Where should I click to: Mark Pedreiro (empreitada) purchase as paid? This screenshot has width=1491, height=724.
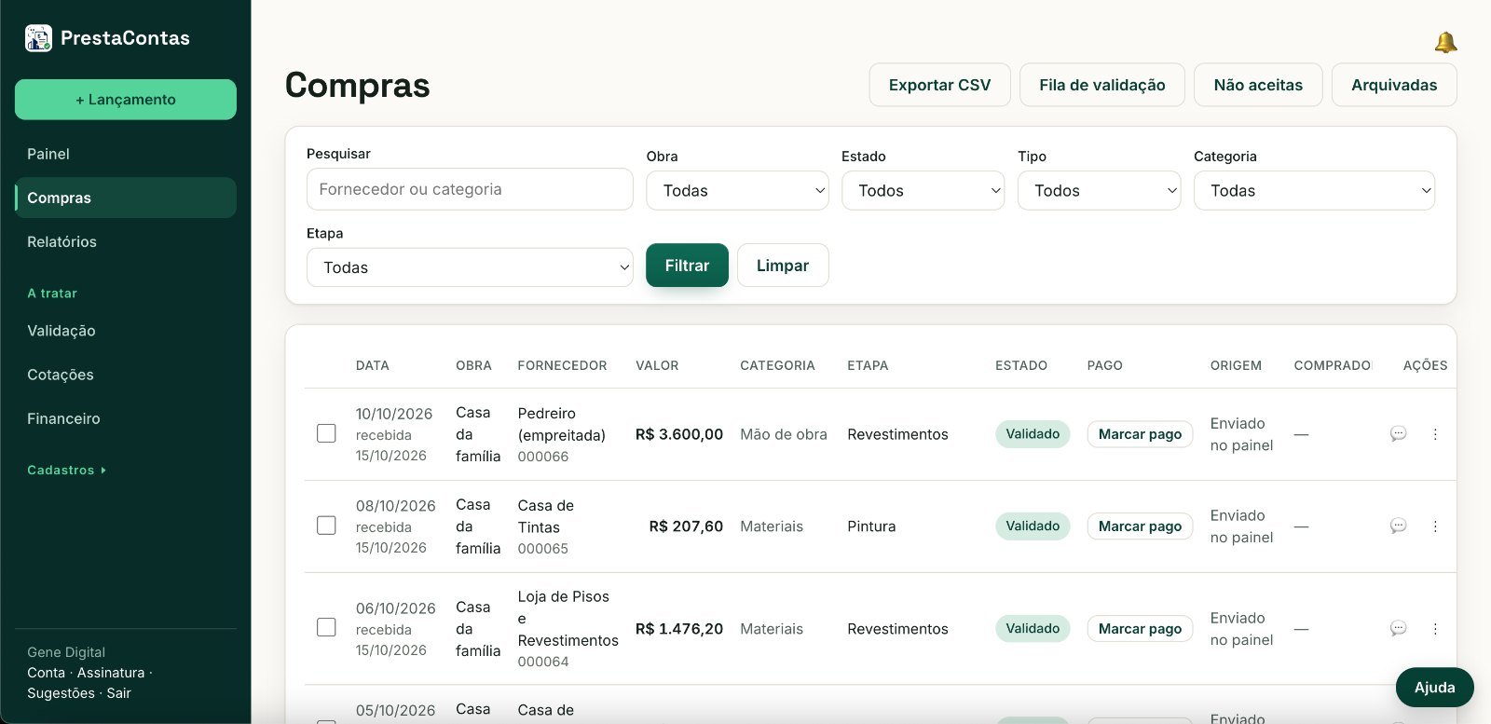1140,434
